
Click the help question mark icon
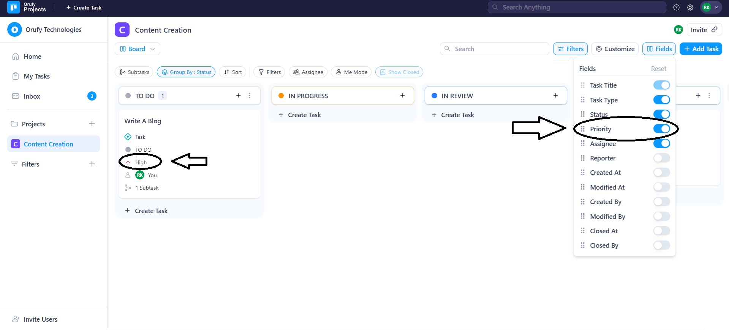click(676, 7)
